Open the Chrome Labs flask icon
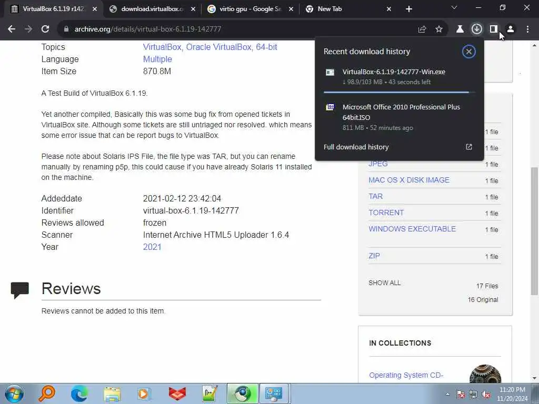Screen dimensions: 539x404 [460, 29]
